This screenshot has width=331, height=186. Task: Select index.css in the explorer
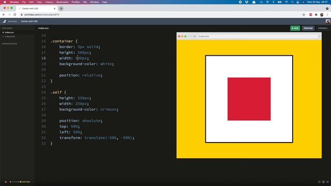click(x=9, y=32)
